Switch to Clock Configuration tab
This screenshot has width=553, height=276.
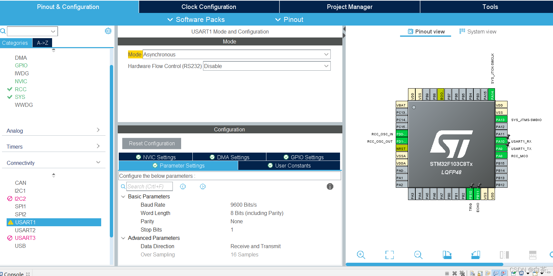(x=209, y=7)
